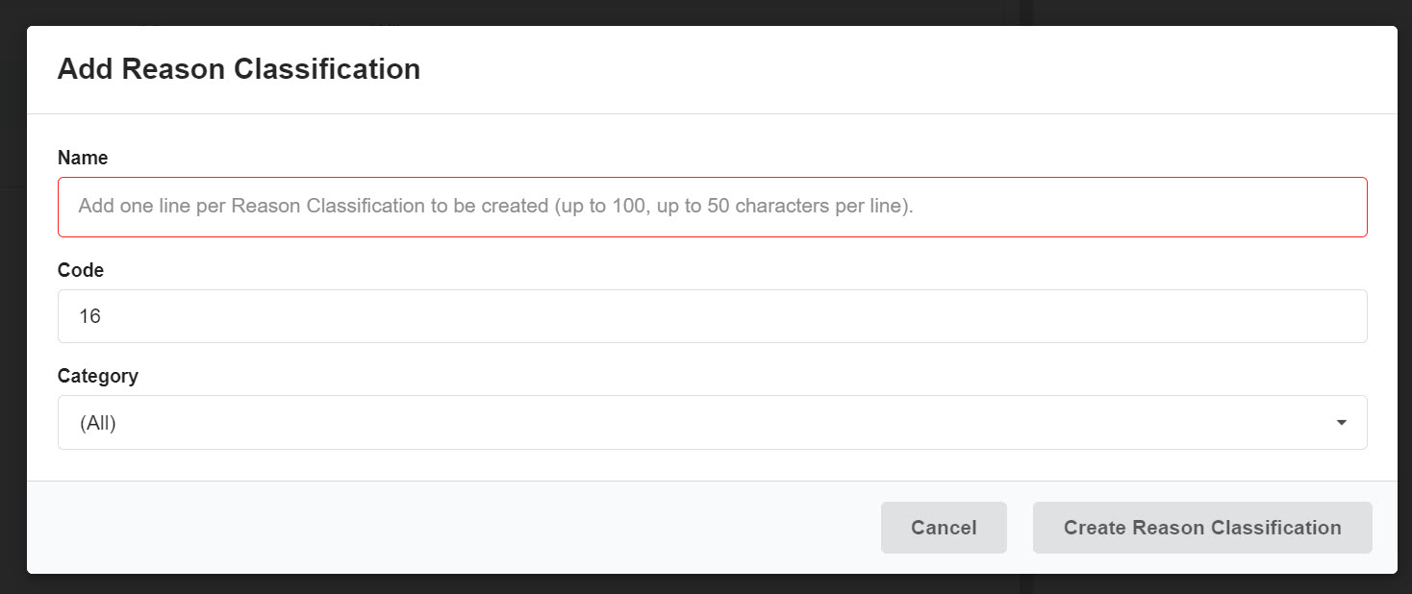Expand the Category combo box options

[1341, 423]
